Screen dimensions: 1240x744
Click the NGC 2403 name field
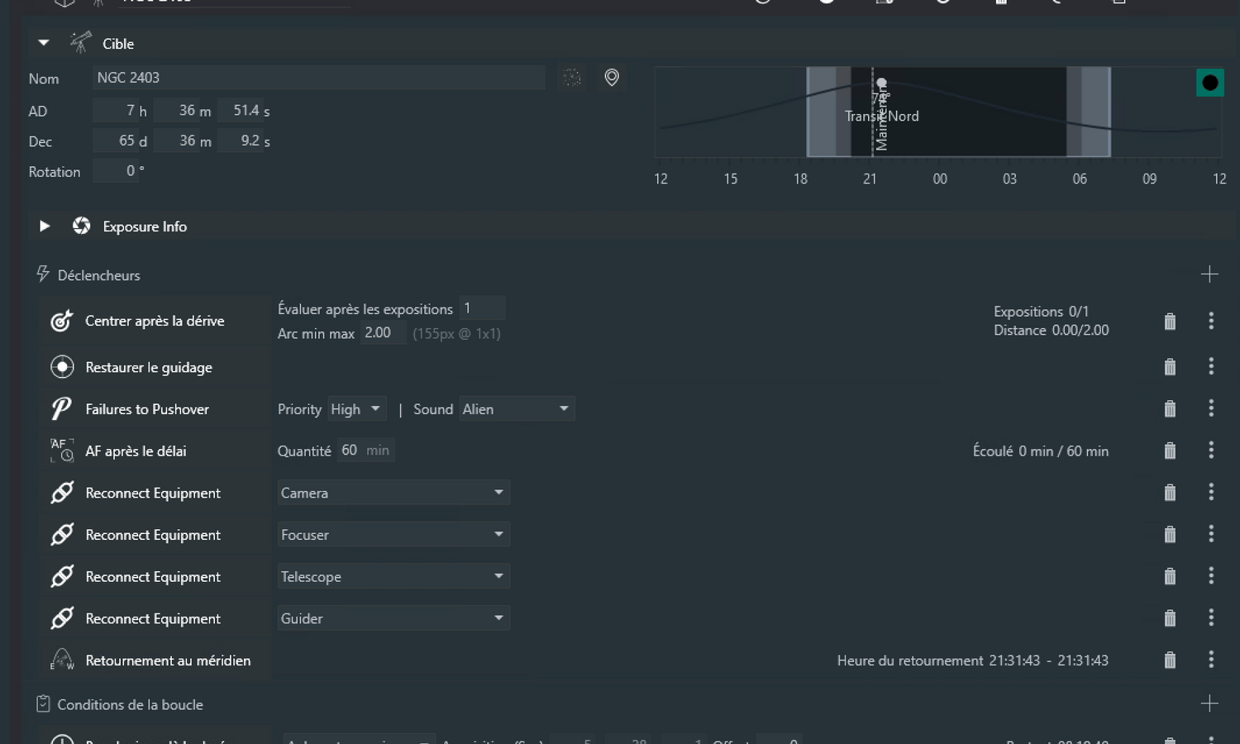click(319, 78)
